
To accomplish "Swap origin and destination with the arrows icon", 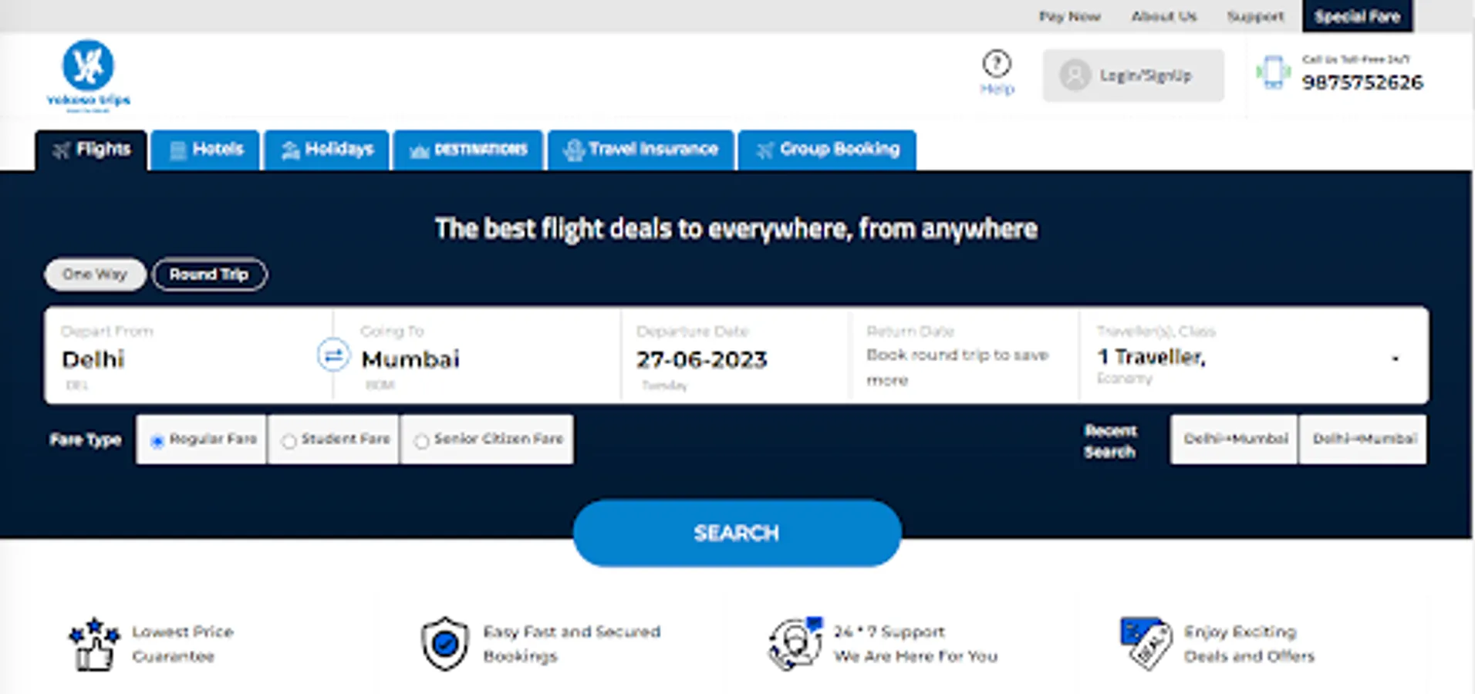I will click(x=333, y=355).
